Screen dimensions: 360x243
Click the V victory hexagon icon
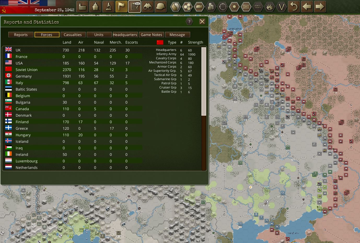pos(281,7)
